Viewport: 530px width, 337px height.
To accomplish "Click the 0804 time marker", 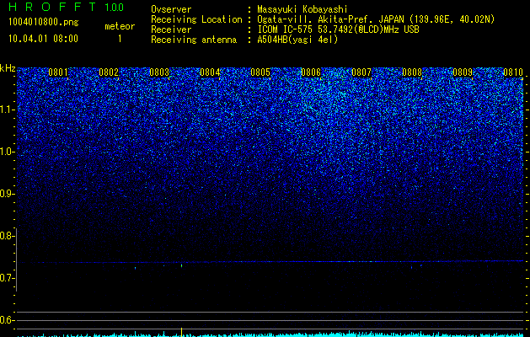I will (210, 72).
